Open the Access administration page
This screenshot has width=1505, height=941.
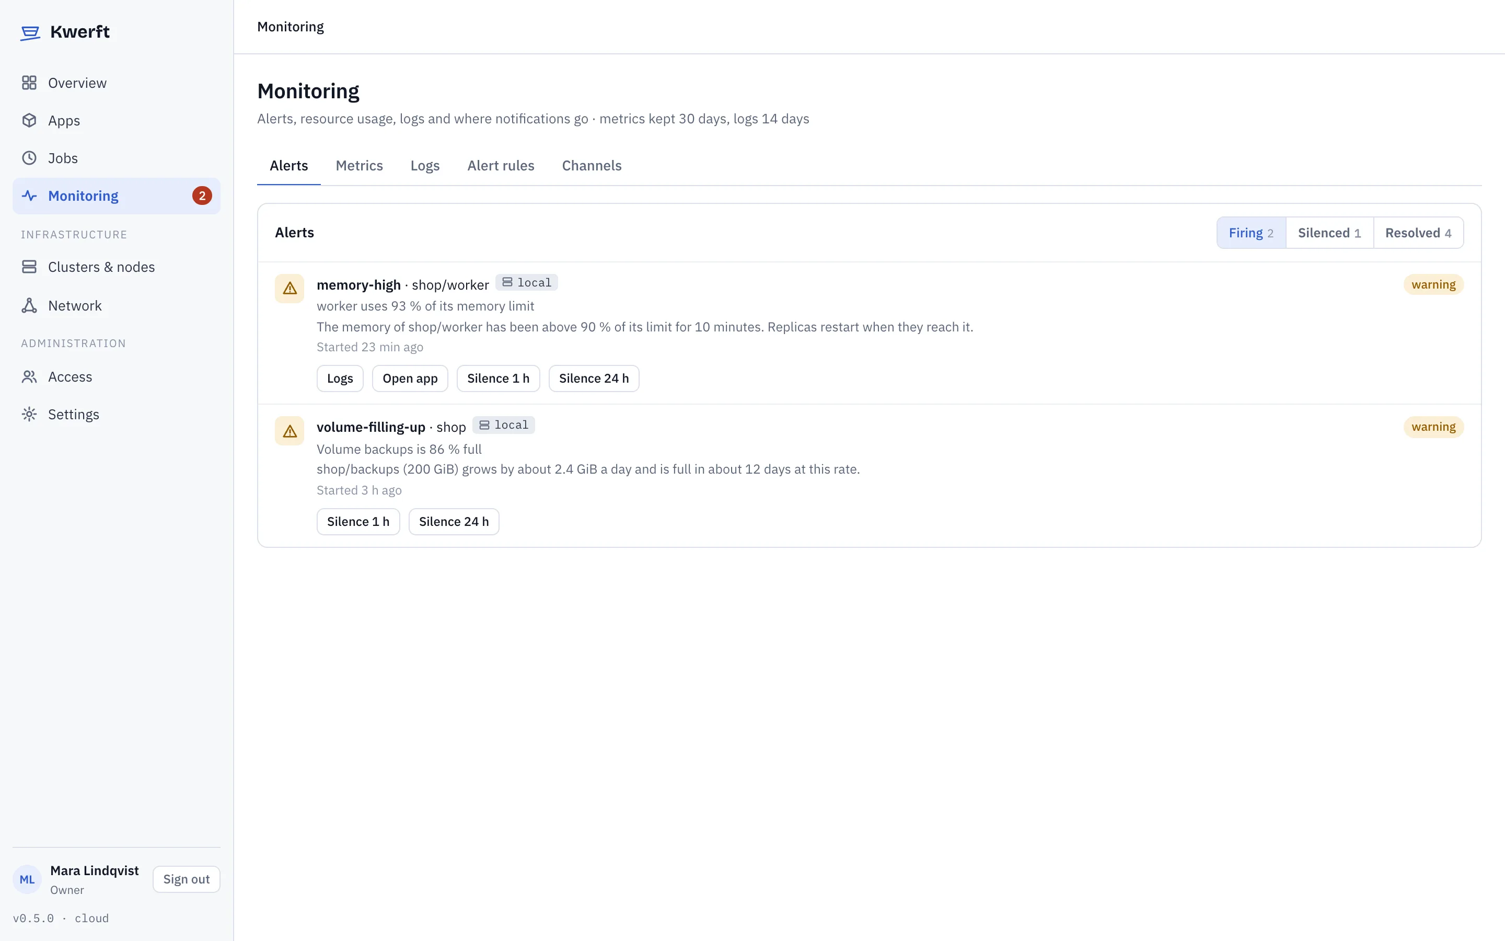pyautogui.click(x=117, y=376)
